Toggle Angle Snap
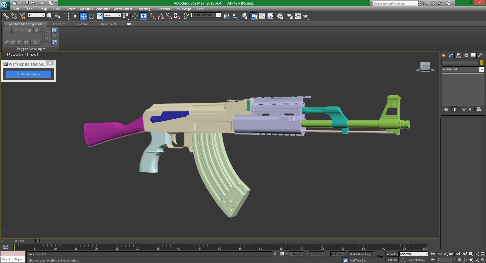This screenshot has width=486, height=263. [161, 16]
